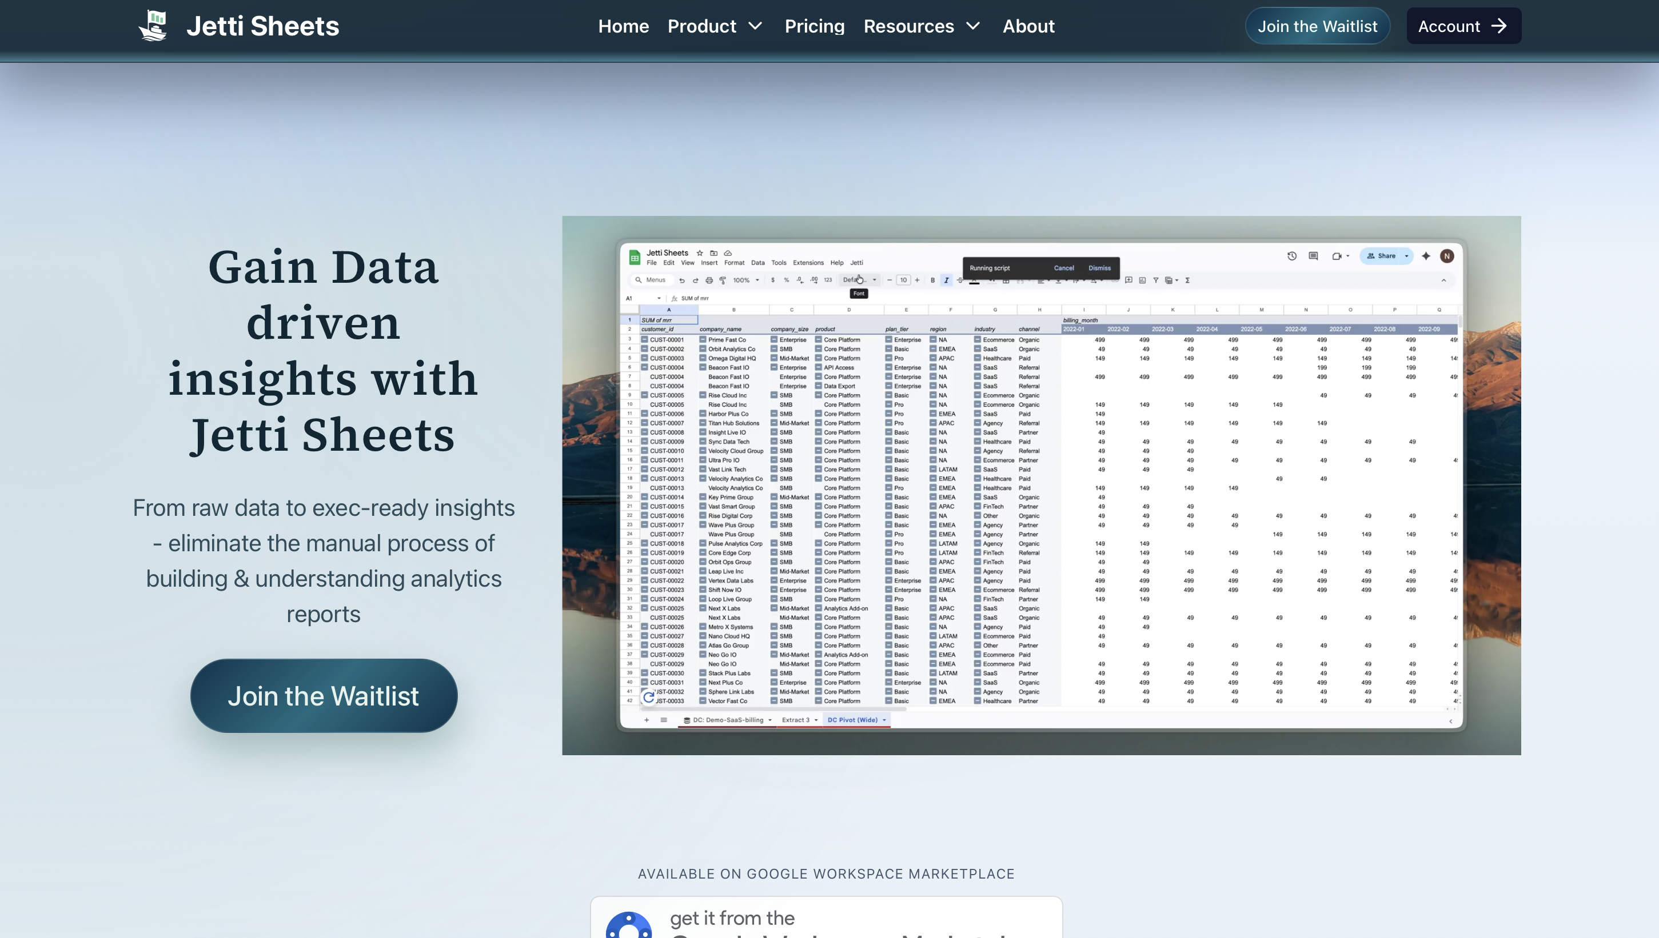The width and height of the screenshot is (1659, 938).
Task: Open the Product navigation dropdown
Action: 703,26
